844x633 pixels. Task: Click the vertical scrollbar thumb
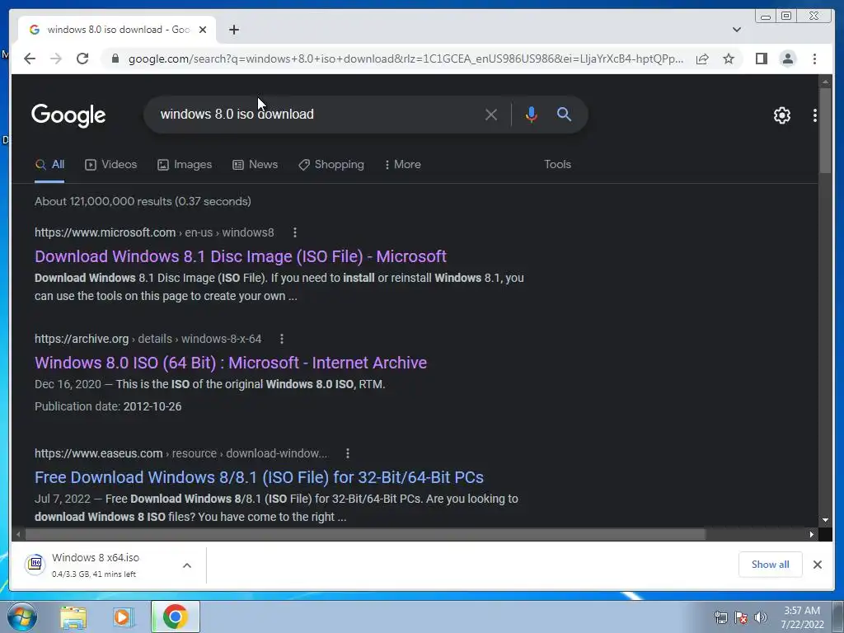825,130
